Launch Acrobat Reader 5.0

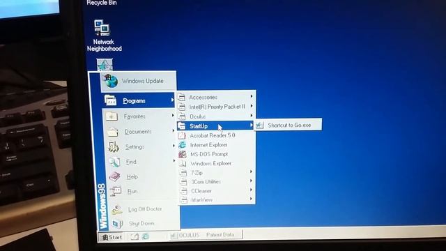pos(216,135)
